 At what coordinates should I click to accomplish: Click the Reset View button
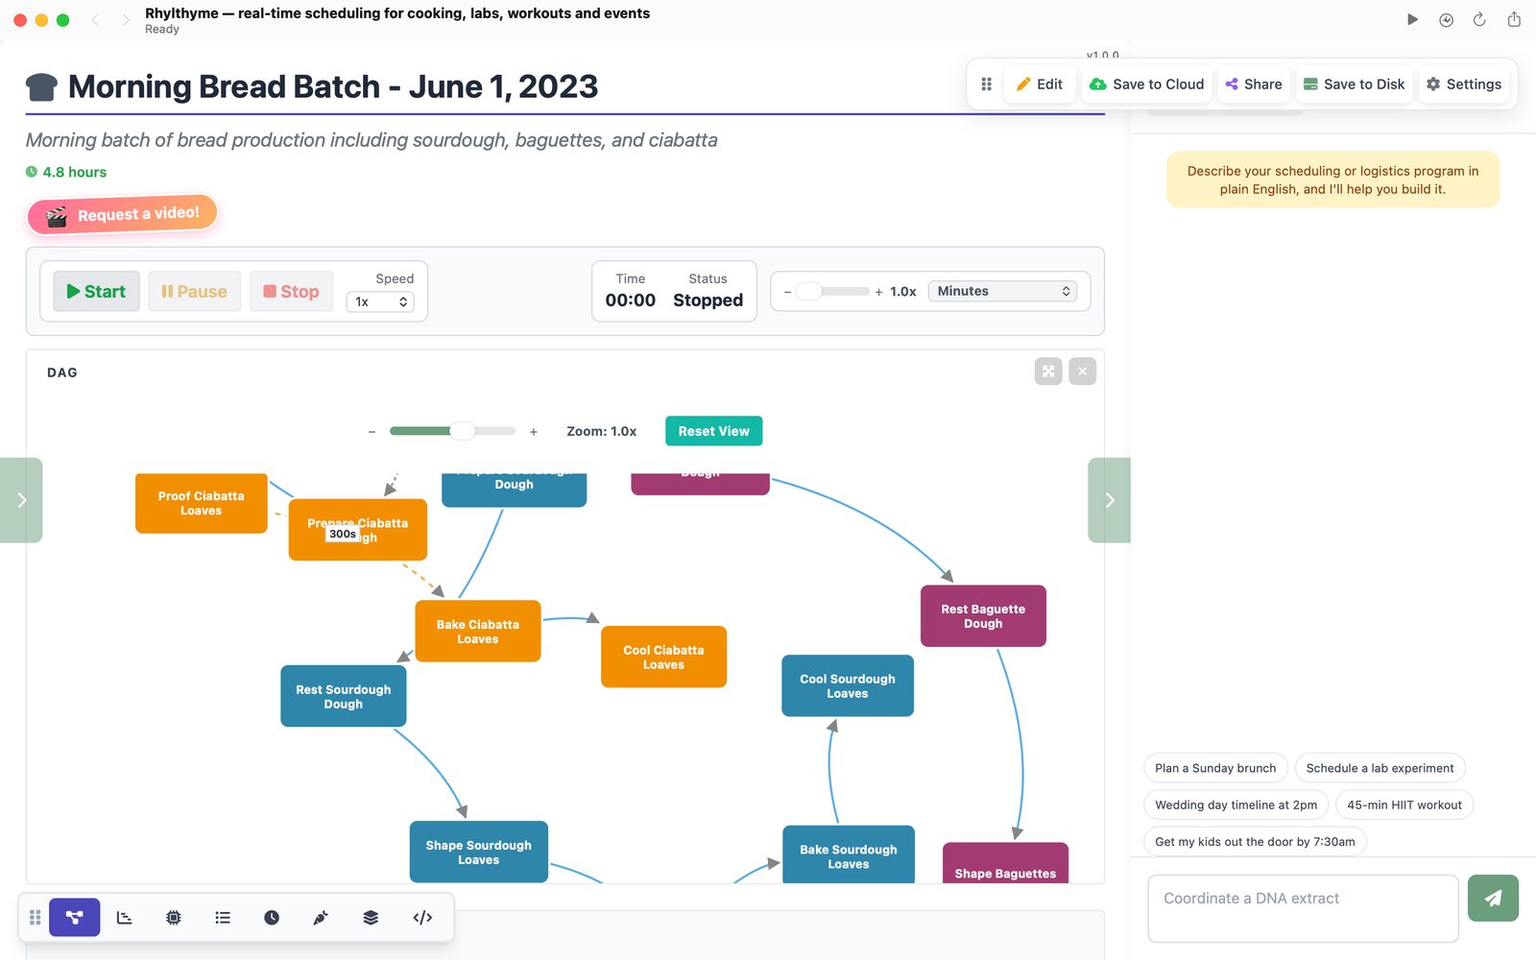714,431
